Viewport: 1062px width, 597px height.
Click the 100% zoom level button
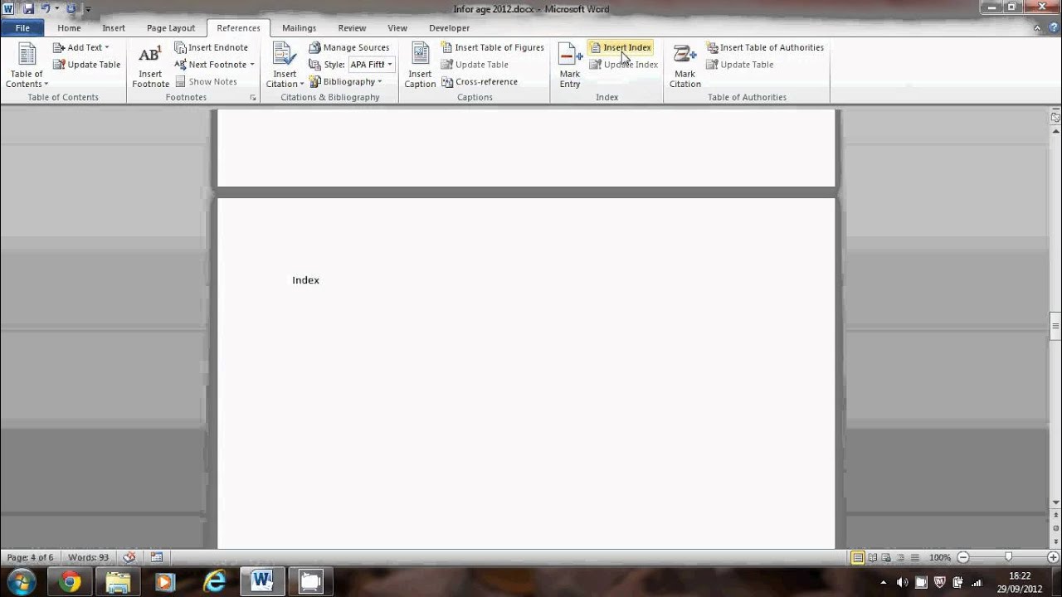(939, 558)
